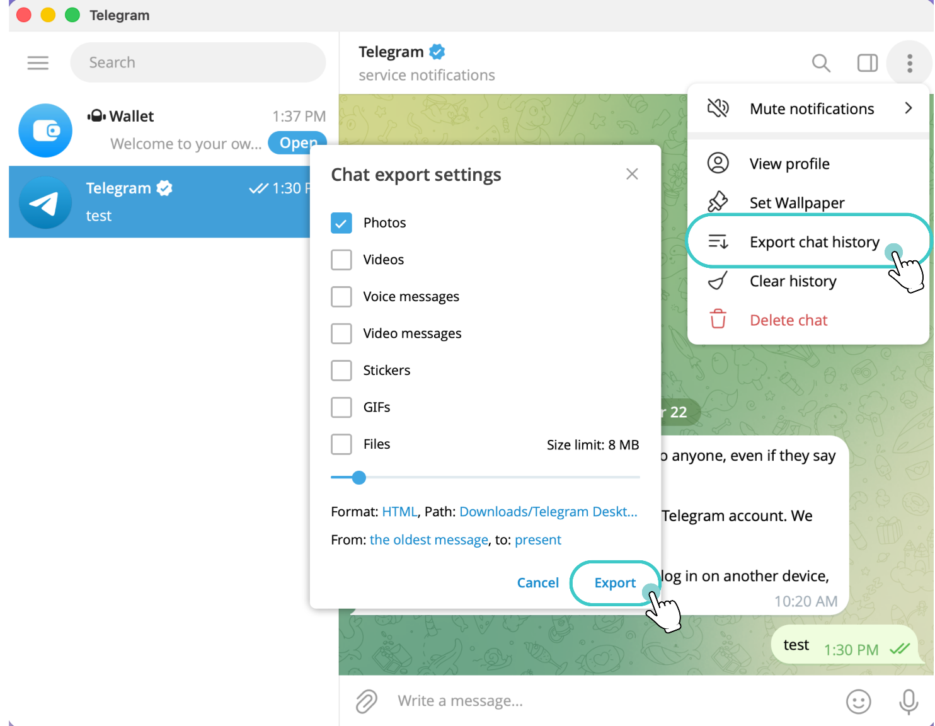Choose Clear history from the menu
935x726 pixels.
808,281
